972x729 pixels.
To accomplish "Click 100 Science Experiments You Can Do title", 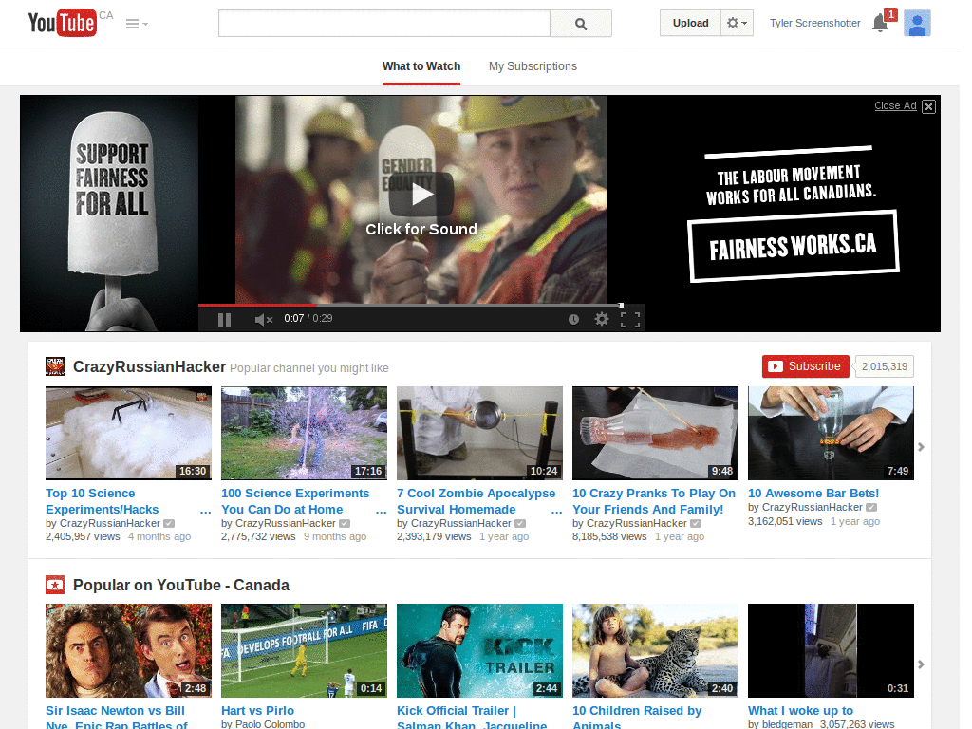I will (x=295, y=501).
